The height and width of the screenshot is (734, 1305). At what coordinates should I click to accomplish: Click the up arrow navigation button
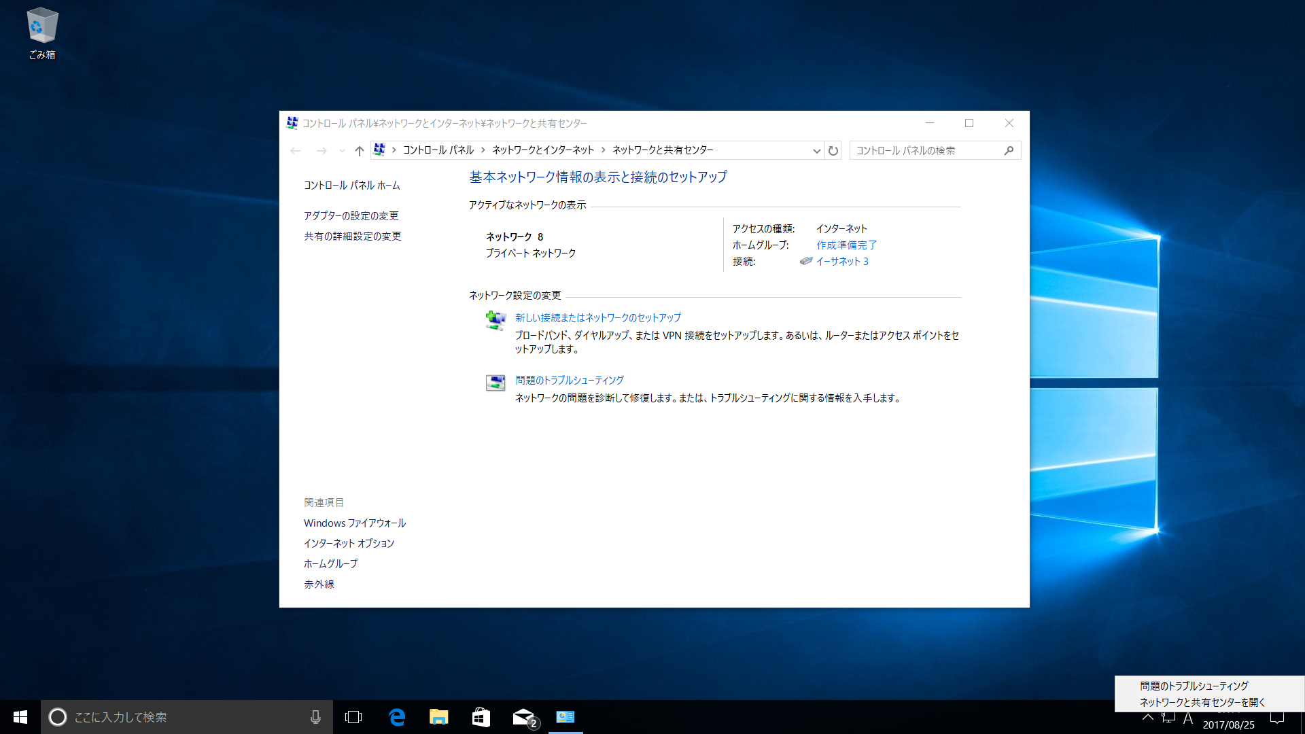coord(360,151)
